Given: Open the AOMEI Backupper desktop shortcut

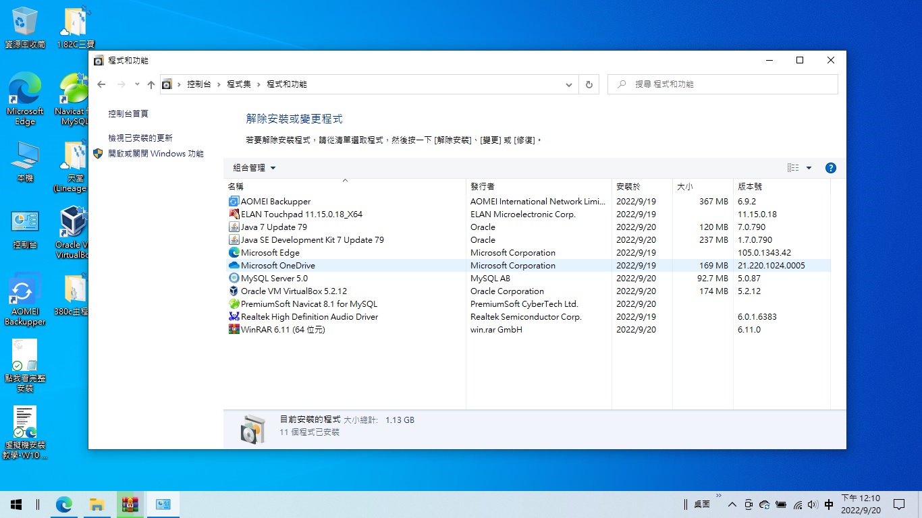Looking at the screenshot, I should click(x=25, y=299).
